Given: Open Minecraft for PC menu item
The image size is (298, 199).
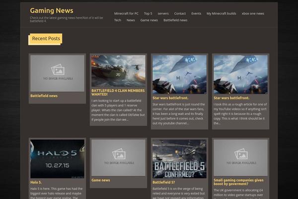Looking at the screenshot, I should point(126,13).
